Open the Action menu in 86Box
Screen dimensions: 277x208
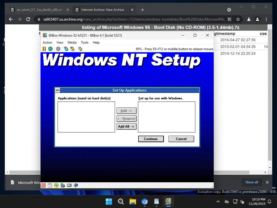pos(47,43)
